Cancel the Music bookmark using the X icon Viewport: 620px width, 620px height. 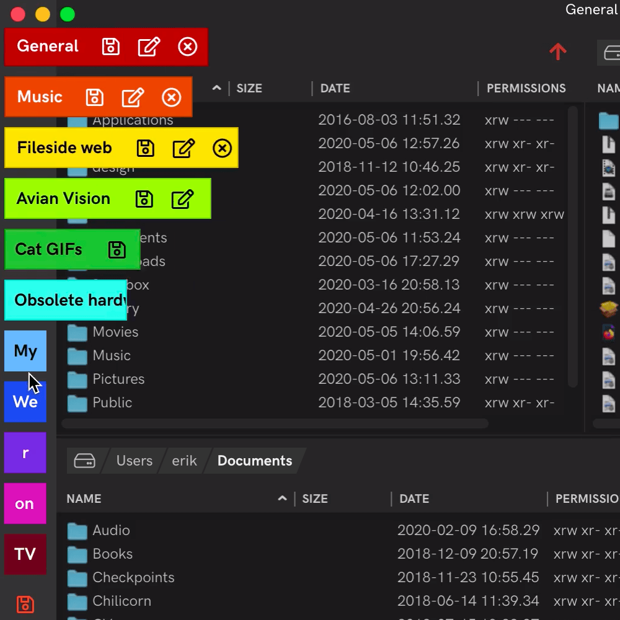[x=172, y=97]
